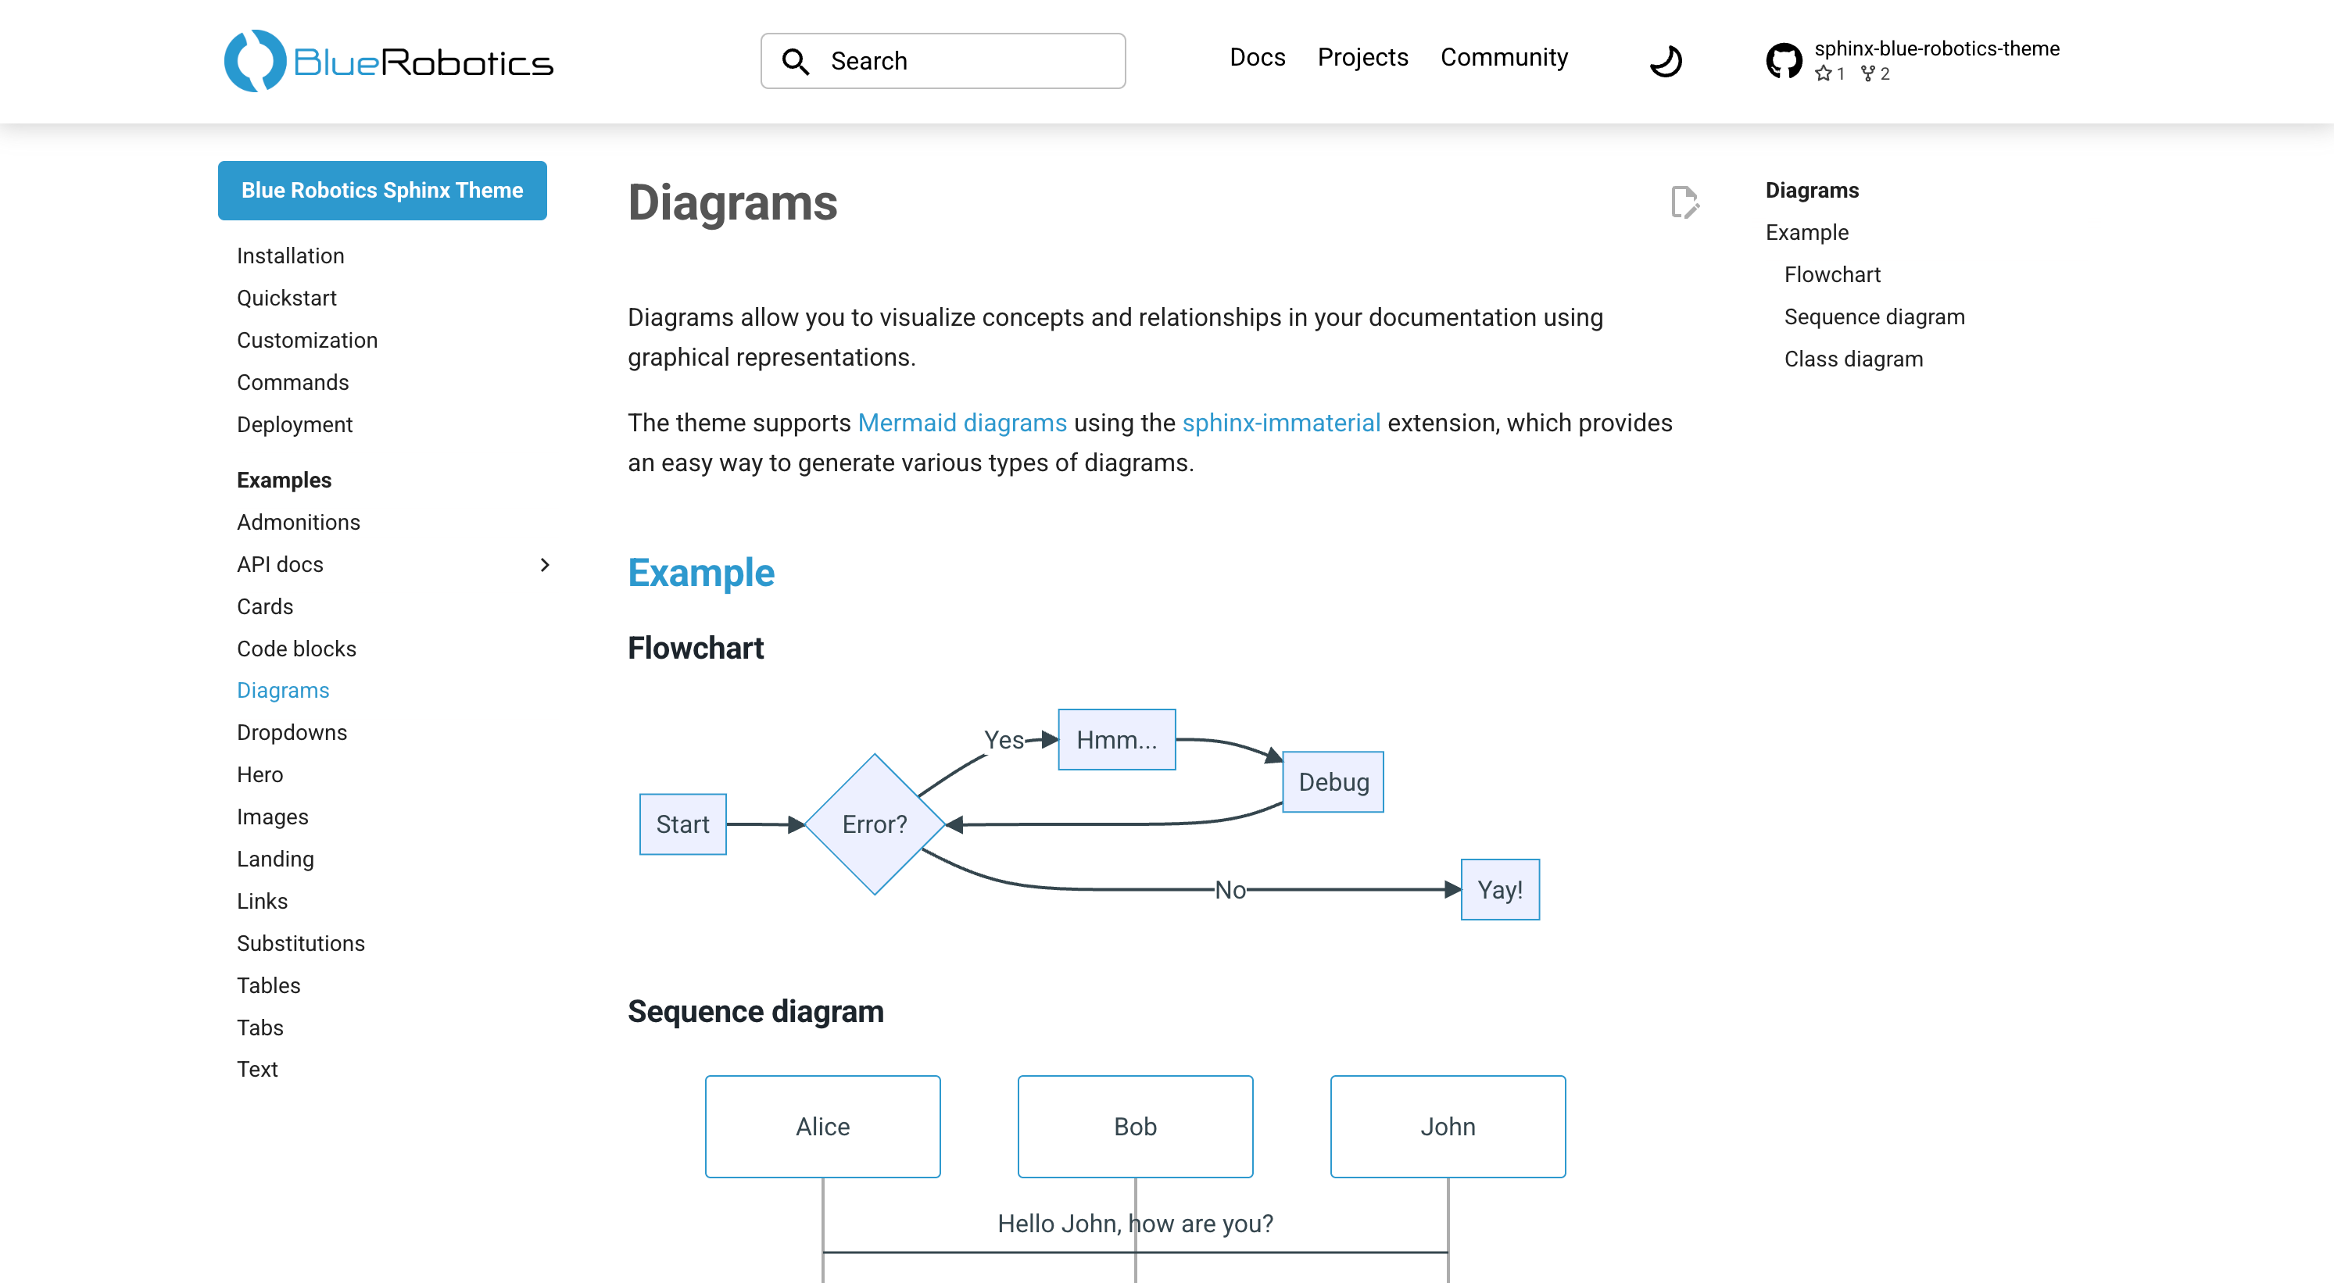Viewport: 2334px width, 1283px height.
Task: Open the GitHub repository icon
Action: pos(1783,61)
